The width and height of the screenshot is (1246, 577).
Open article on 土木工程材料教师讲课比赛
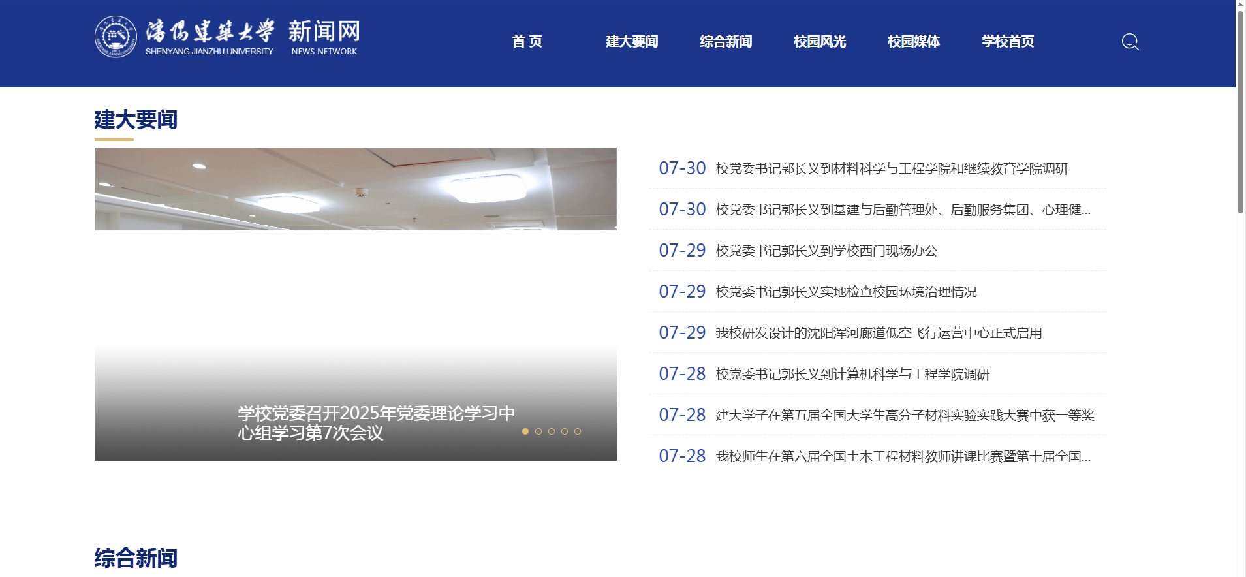[903, 457]
